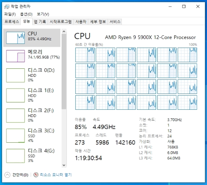Open the 보기(V) menu
The height and width of the screenshot is (185, 207).
click(43, 14)
